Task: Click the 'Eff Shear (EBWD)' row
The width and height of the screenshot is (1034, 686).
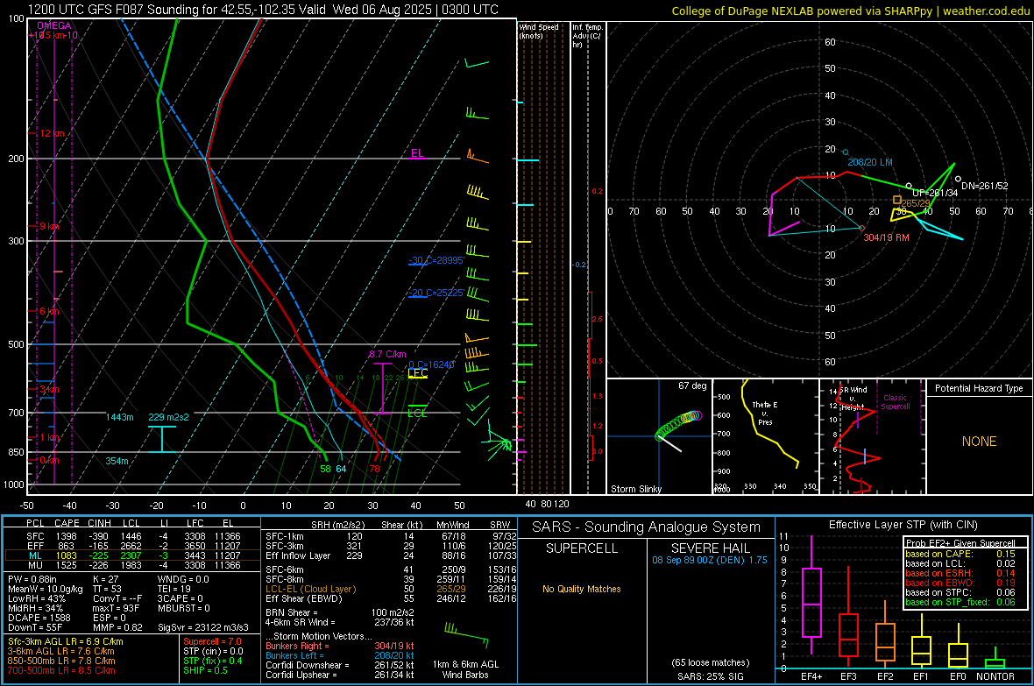Action: click(391, 599)
